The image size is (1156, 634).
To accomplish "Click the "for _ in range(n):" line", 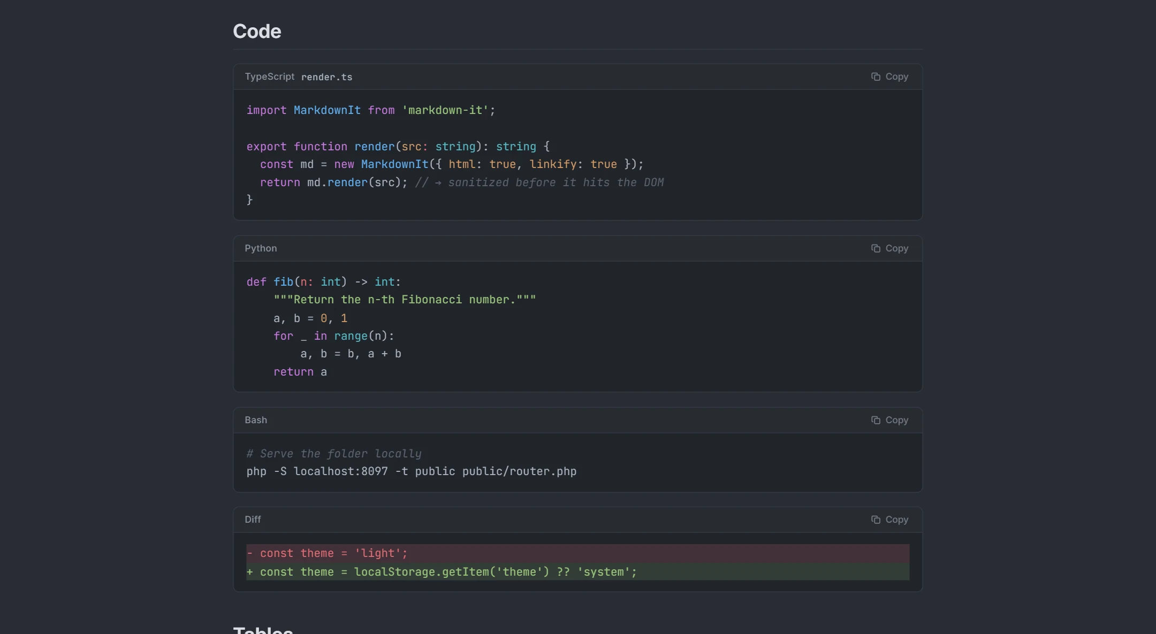I will (x=334, y=336).
